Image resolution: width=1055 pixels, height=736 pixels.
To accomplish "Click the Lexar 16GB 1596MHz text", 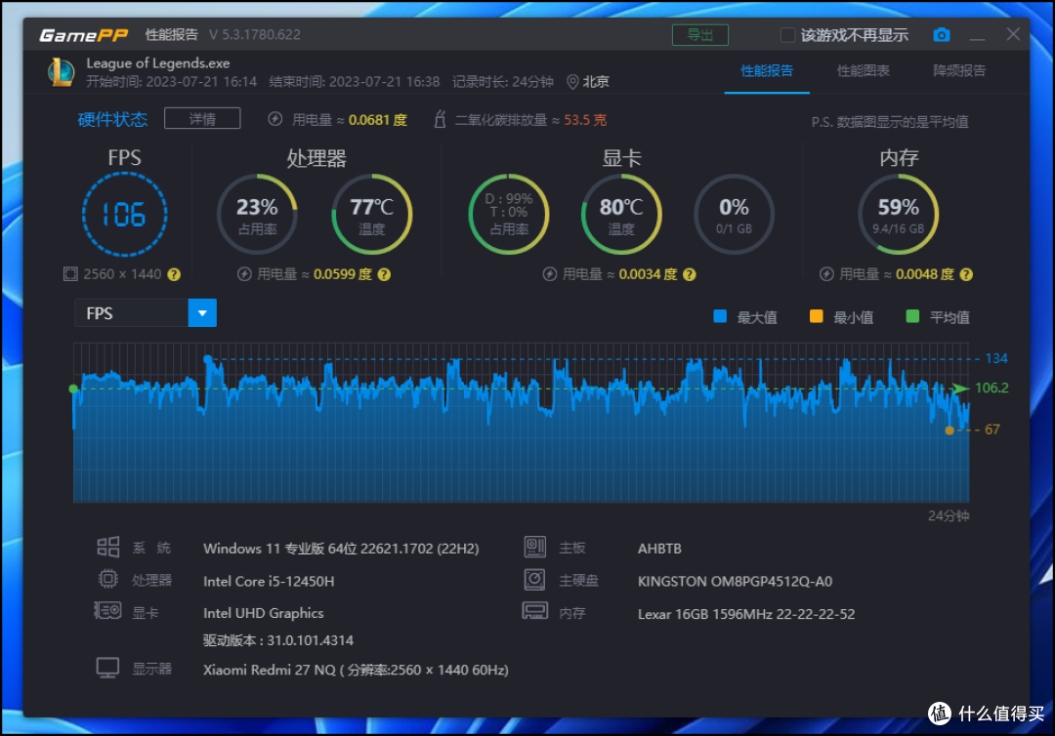I will (746, 614).
